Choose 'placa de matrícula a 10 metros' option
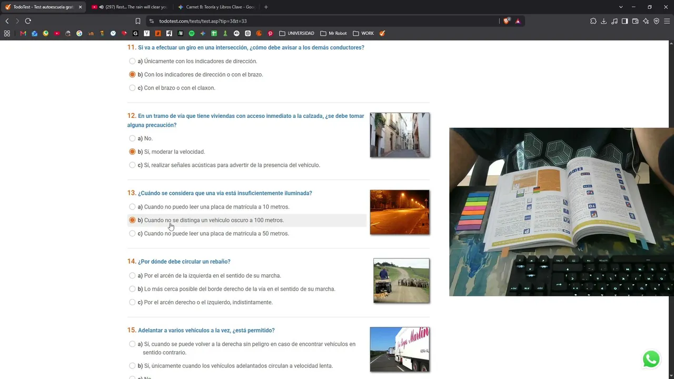Image resolution: width=674 pixels, height=379 pixels. 132,207
